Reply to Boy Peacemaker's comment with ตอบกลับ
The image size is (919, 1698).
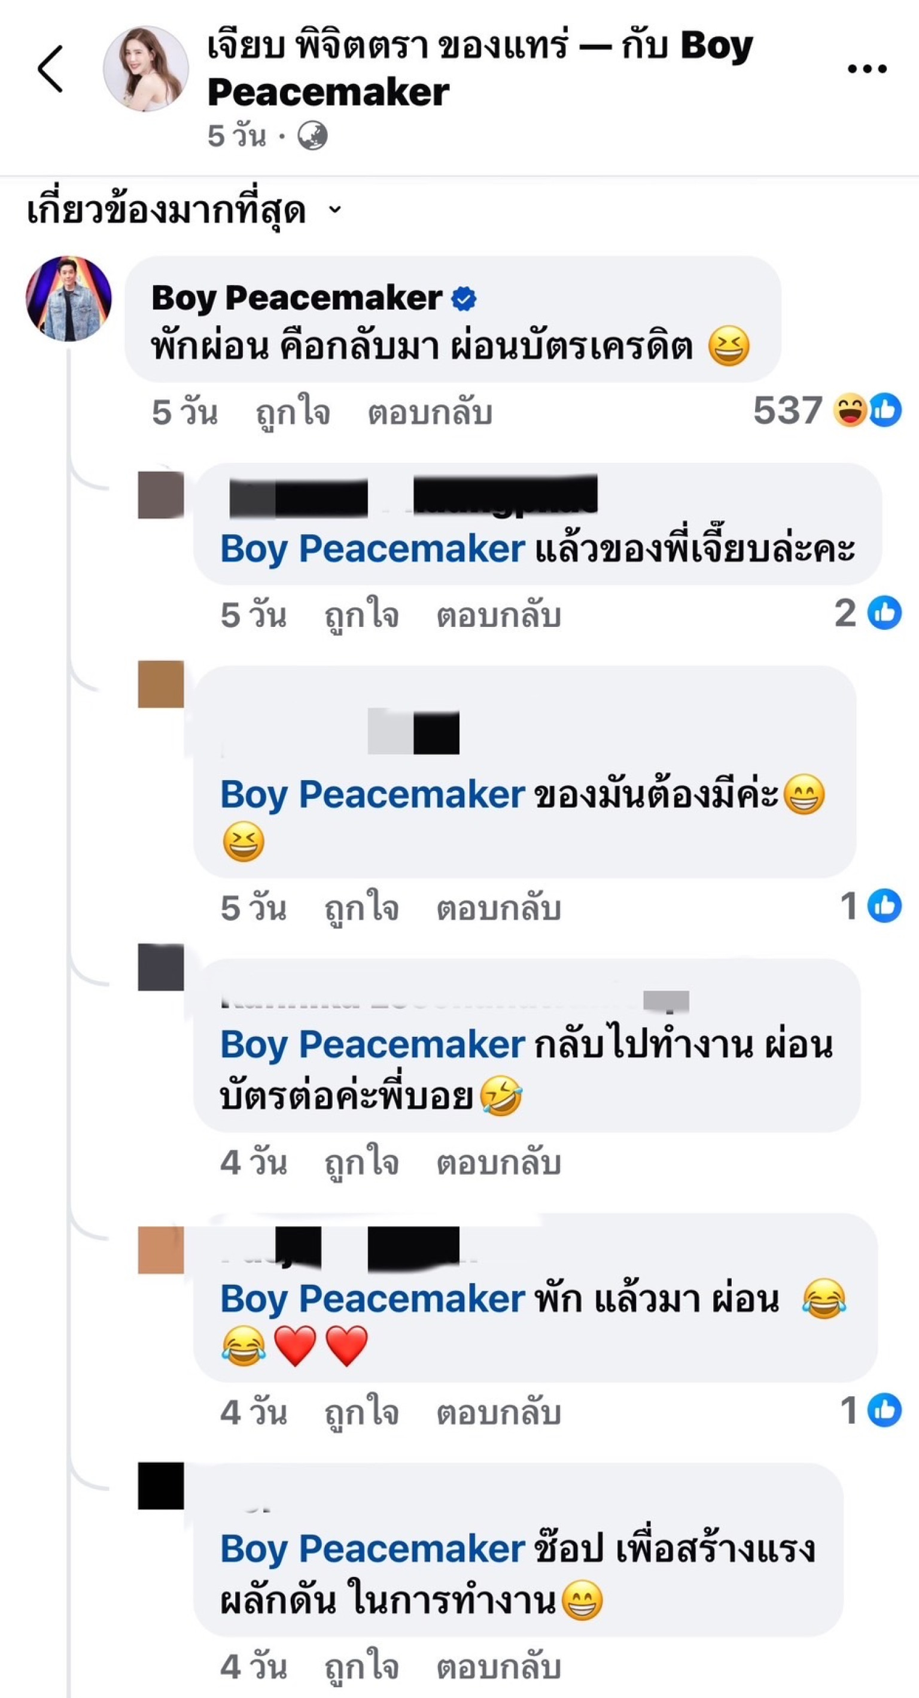[430, 413]
